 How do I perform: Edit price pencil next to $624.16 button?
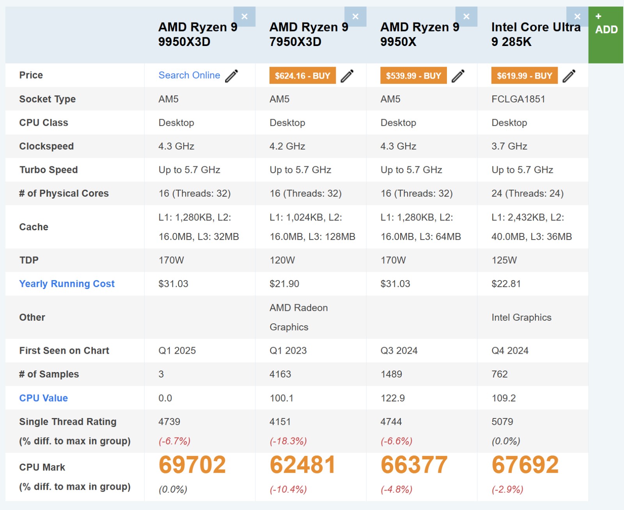(x=347, y=76)
